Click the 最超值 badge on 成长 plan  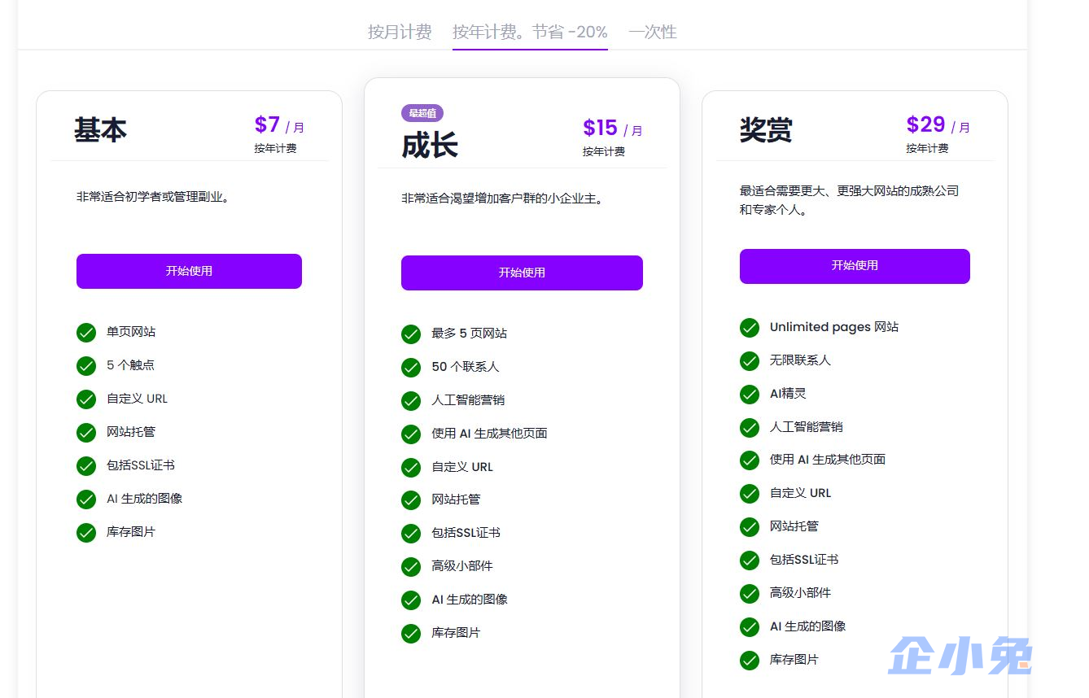coord(422,113)
